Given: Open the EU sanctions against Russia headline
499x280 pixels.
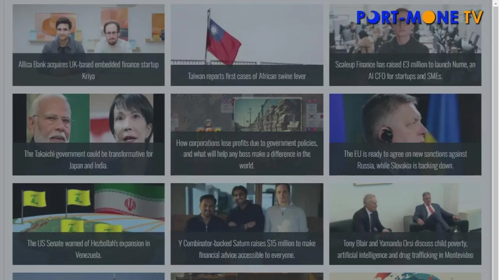Looking at the screenshot, I should [405, 159].
